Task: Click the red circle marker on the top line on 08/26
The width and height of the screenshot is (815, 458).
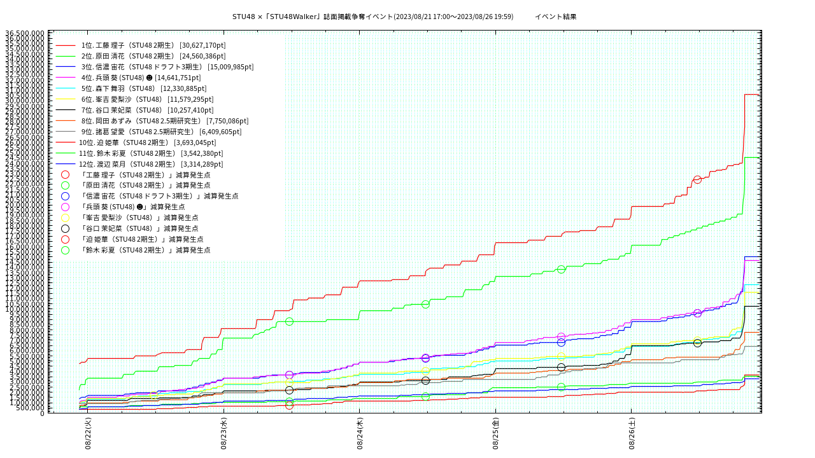Action: (x=697, y=179)
